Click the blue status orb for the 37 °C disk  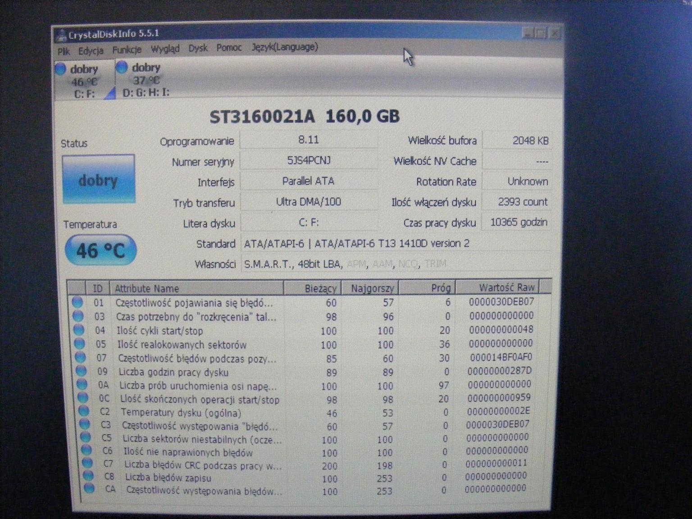coord(122,67)
